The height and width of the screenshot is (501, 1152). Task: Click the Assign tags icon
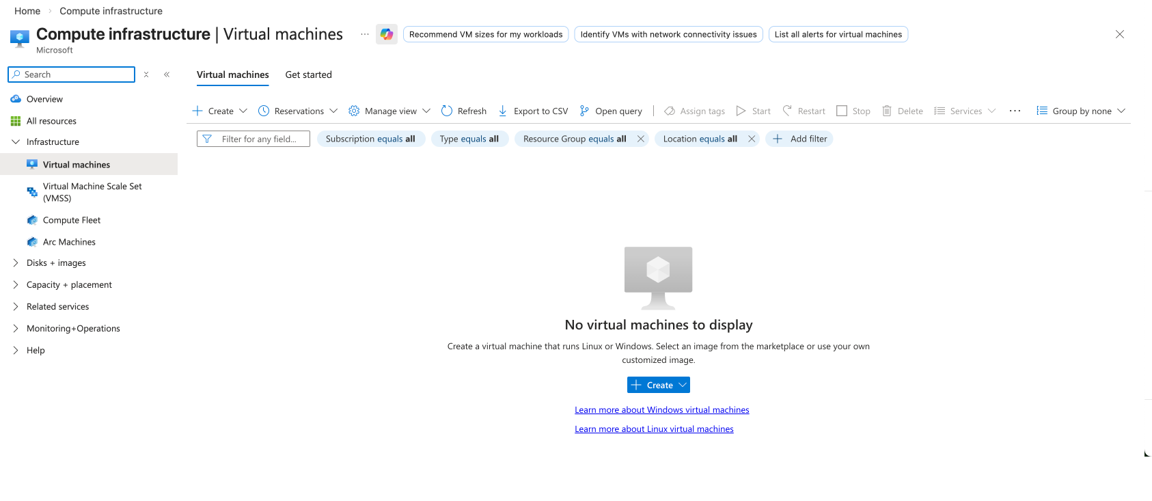[670, 111]
